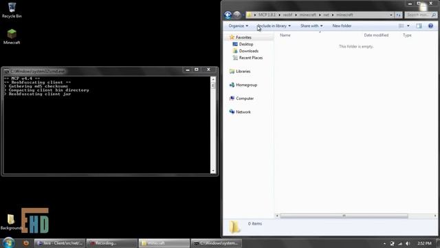
Task: Click the pinned orange taskbar icon
Action: click(x=26, y=243)
